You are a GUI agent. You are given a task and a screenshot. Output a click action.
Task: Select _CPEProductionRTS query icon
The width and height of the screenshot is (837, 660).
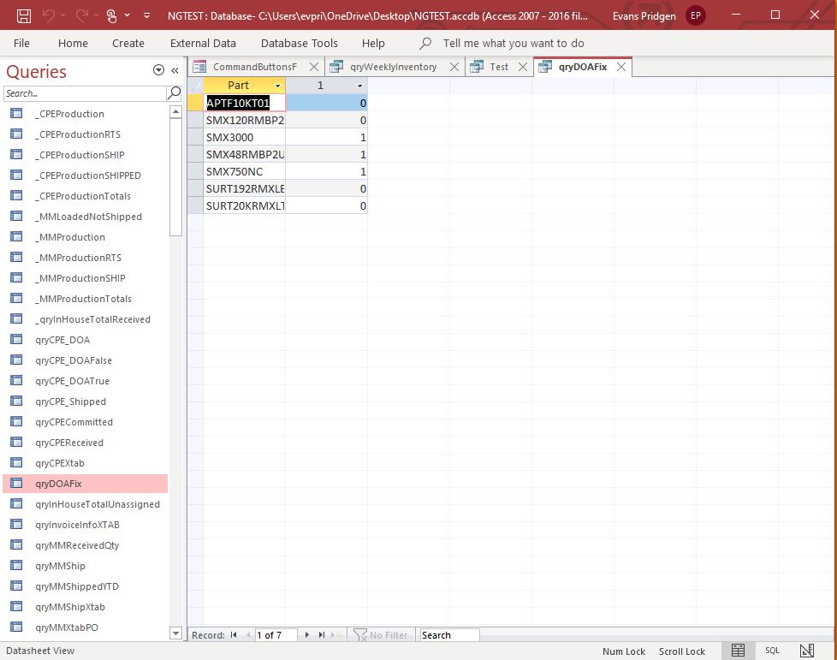point(16,134)
